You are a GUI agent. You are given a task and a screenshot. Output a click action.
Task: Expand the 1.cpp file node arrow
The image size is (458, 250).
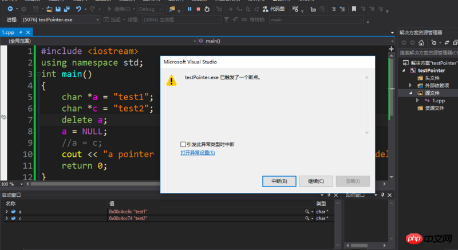417,101
